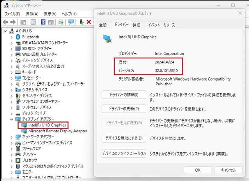This screenshot has width=249, height=181.
Task: Click the security device key icon
Action: coord(18,96)
